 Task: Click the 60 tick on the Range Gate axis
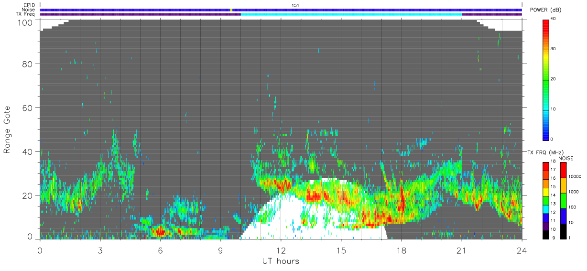[x=28, y=108]
